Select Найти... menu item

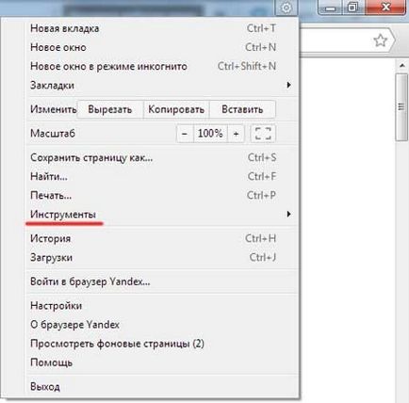point(161,176)
